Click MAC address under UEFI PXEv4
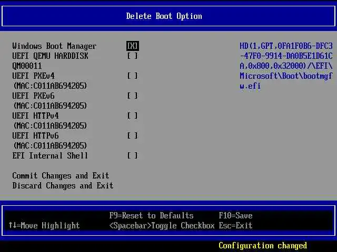This screenshot has height=252, width=337. 50,86
